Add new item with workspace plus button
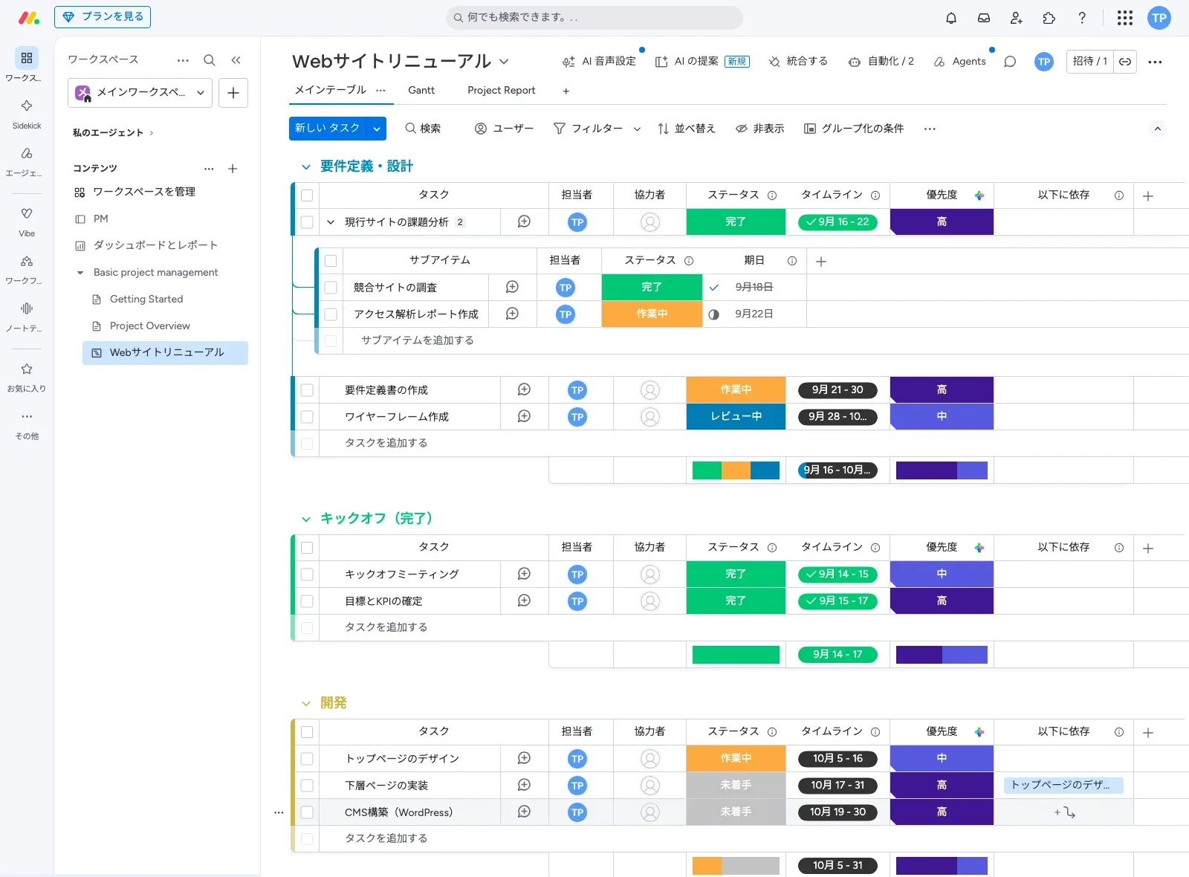The image size is (1189, 877). 233,93
